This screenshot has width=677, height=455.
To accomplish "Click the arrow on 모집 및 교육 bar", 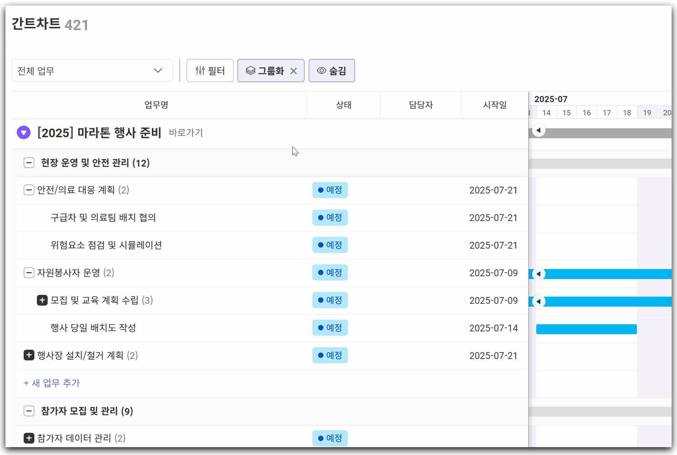I will 538,302.
